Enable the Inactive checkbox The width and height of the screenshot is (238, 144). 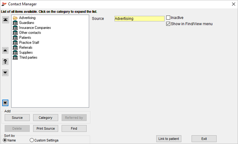pyautogui.click(x=168, y=18)
